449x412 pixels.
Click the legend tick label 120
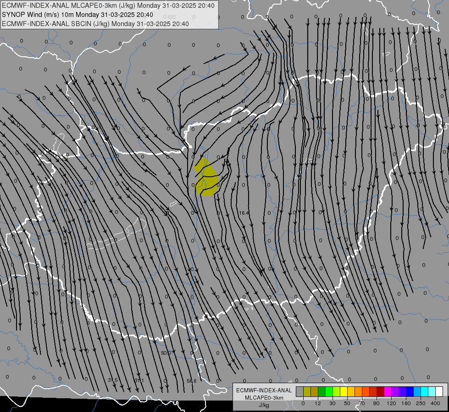391,403
